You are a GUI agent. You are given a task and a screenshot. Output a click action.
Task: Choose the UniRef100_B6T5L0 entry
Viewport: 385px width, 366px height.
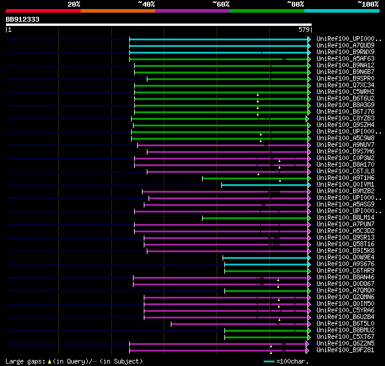coord(345,324)
